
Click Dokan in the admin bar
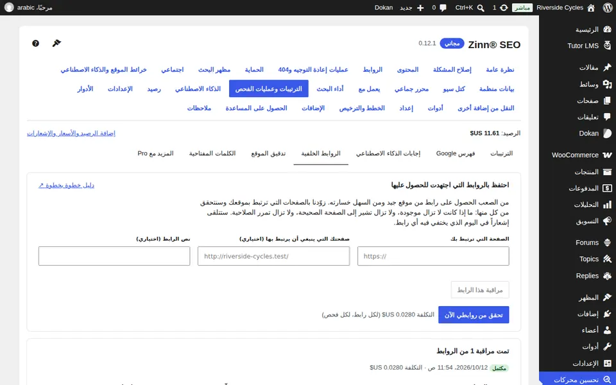tap(384, 8)
